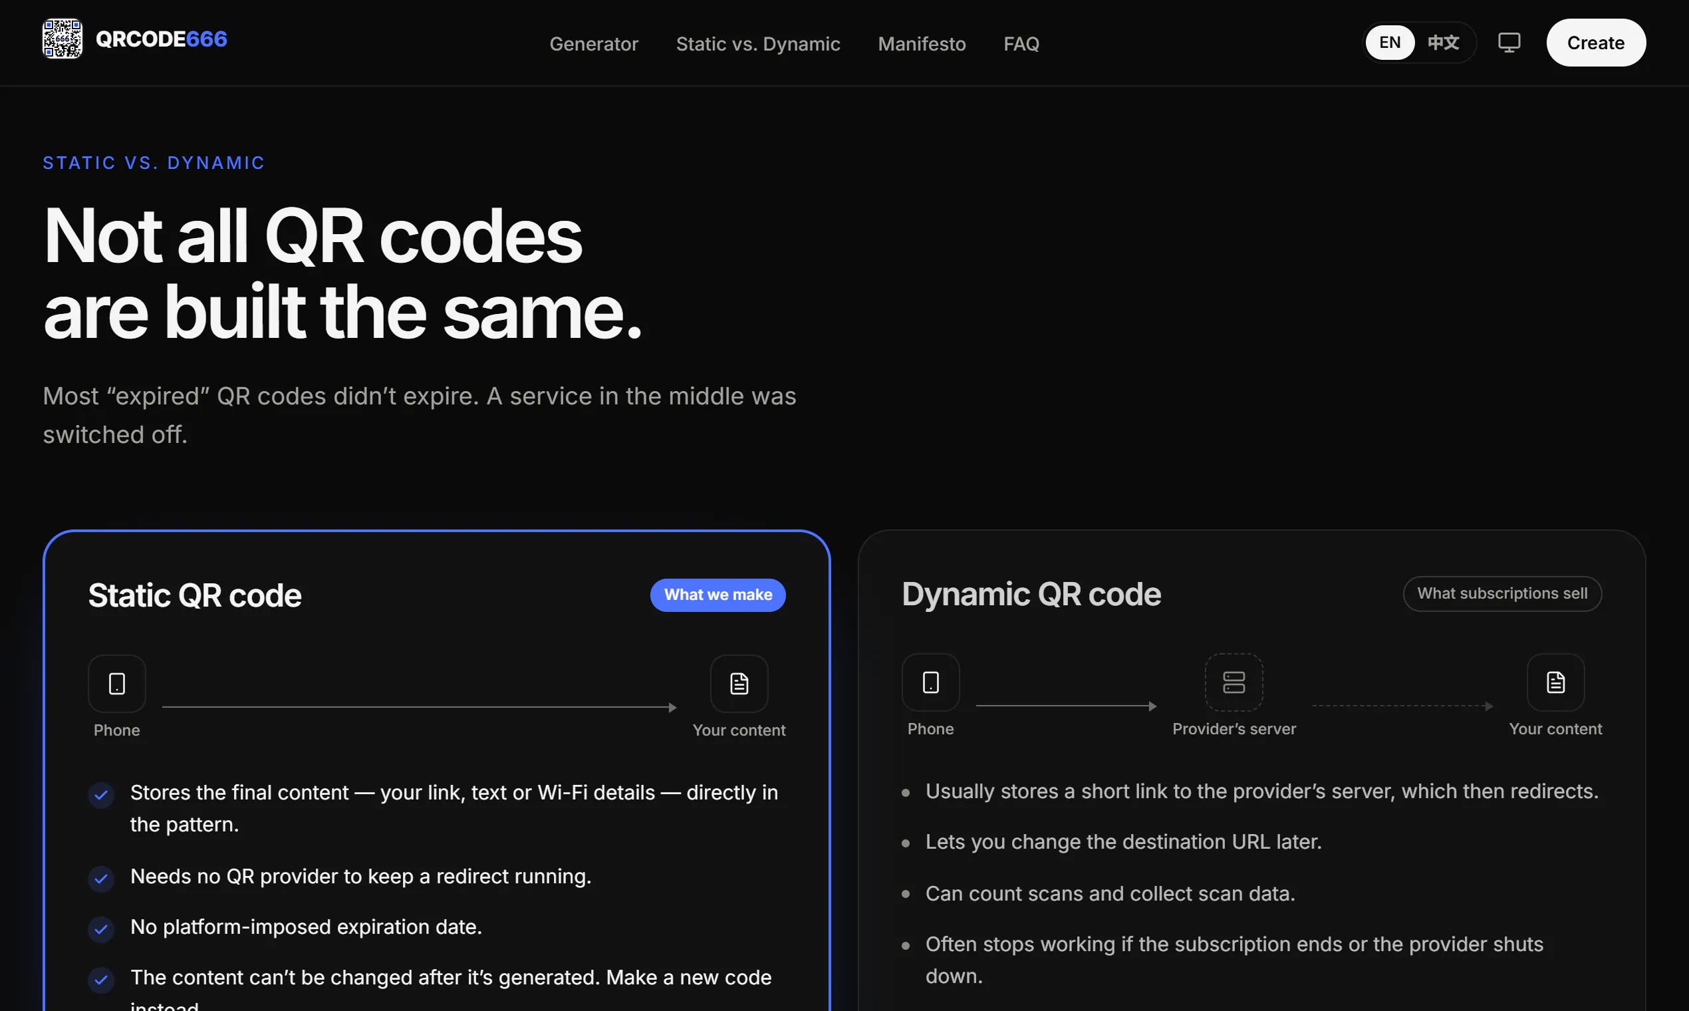Click checkmark beside 'Needs no QR provider'
The height and width of the screenshot is (1011, 1689).
[x=101, y=879]
